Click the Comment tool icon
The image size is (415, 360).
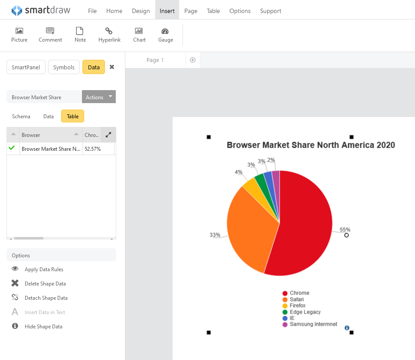[50, 31]
